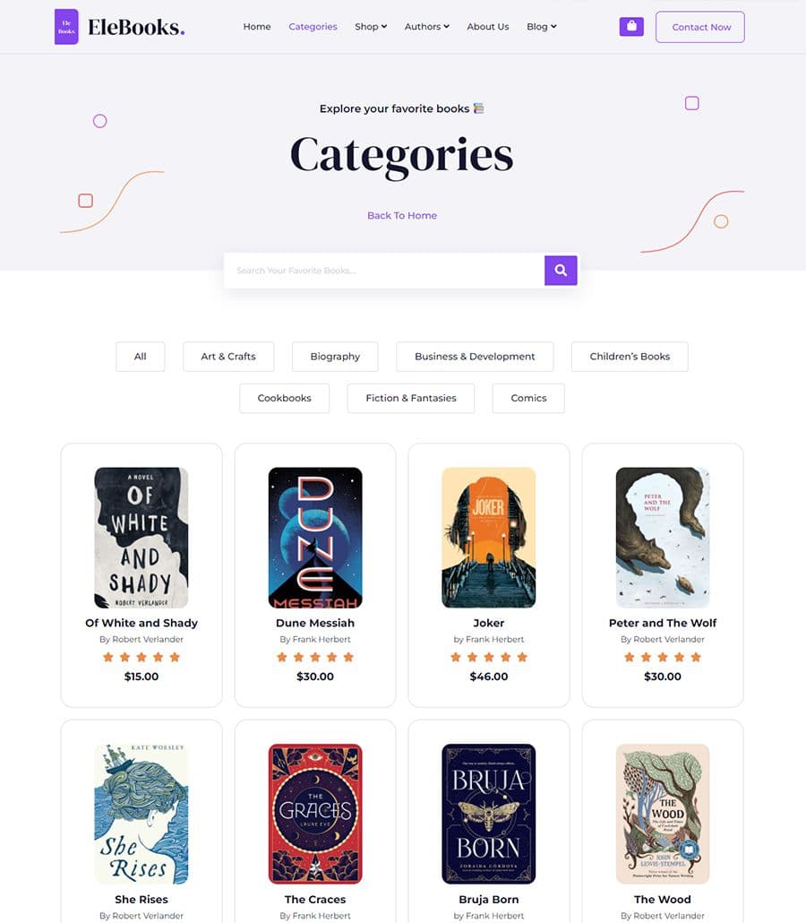Select the Bruja Born book cover
This screenshot has height=923, width=806.
(489, 814)
